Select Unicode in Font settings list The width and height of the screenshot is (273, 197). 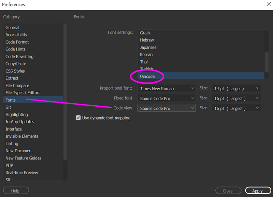click(201, 76)
